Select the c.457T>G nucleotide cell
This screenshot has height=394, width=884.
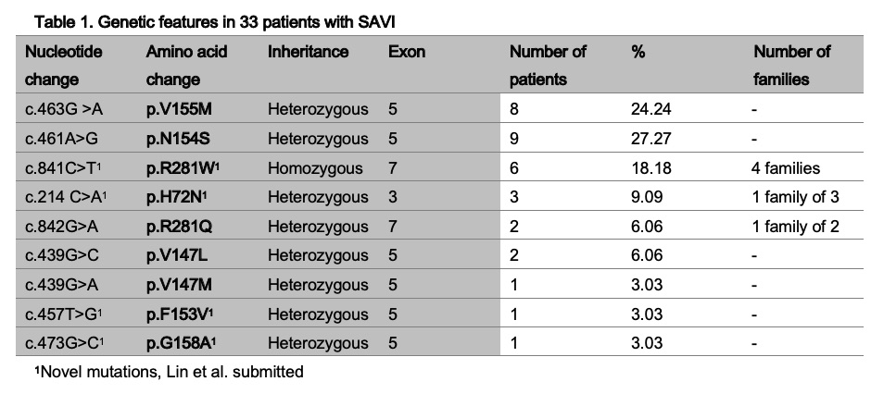coord(65,314)
